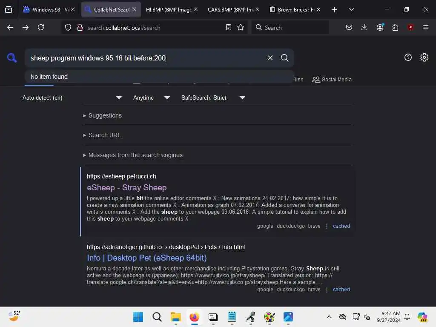
Task: Open cached link for eSheep result
Action: coord(341,226)
